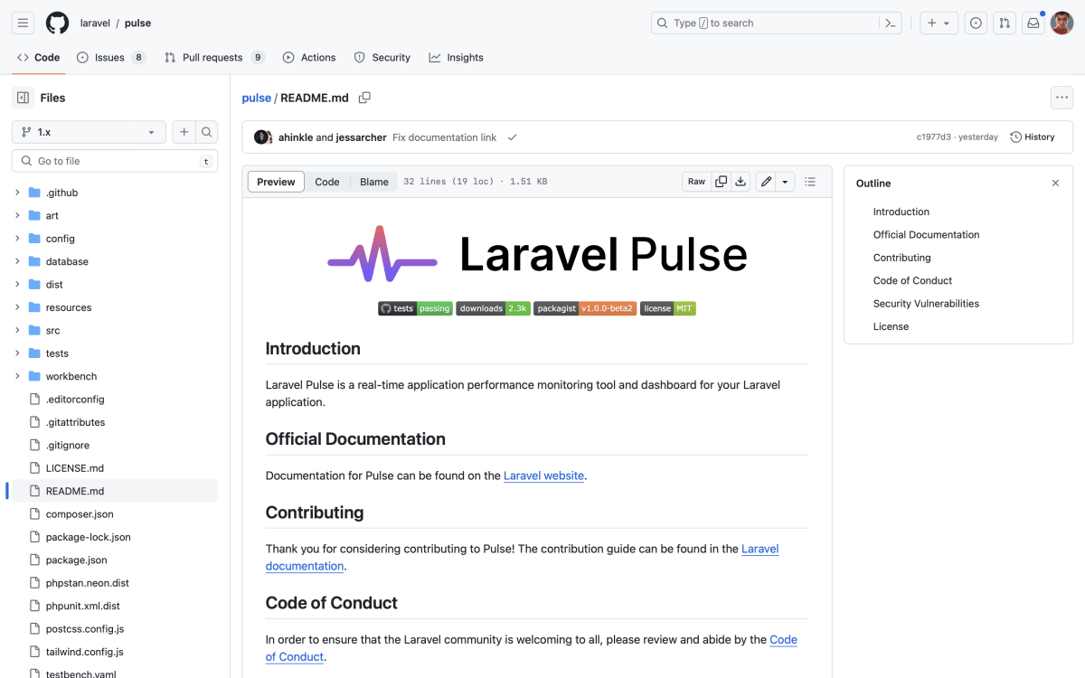Open commit c1977d3
Image resolution: width=1085 pixels, height=678 pixels.
[x=934, y=137]
